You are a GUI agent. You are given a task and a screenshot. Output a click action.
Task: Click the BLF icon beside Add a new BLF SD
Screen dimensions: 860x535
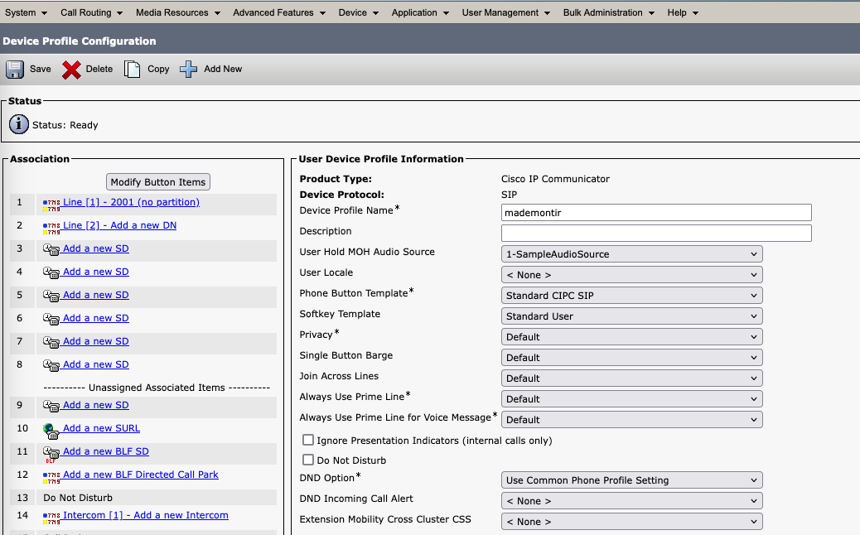point(51,452)
